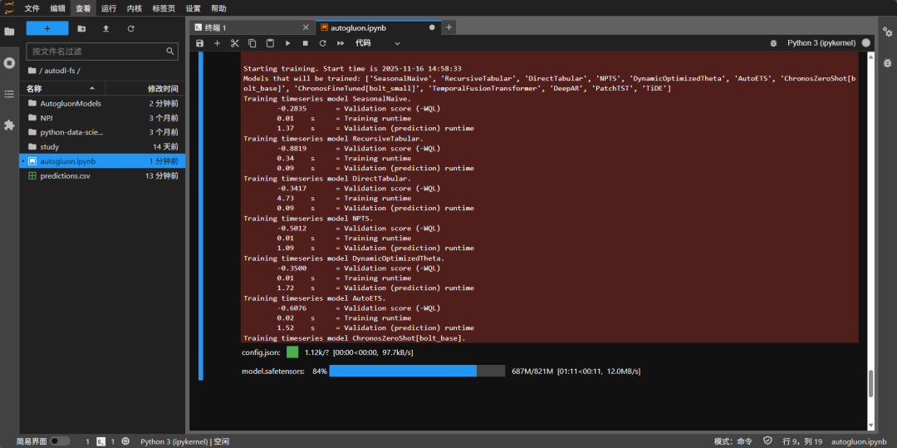The width and height of the screenshot is (897, 448).
Task: Restart kernel and run all cells icon
Action: pos(341,43)
